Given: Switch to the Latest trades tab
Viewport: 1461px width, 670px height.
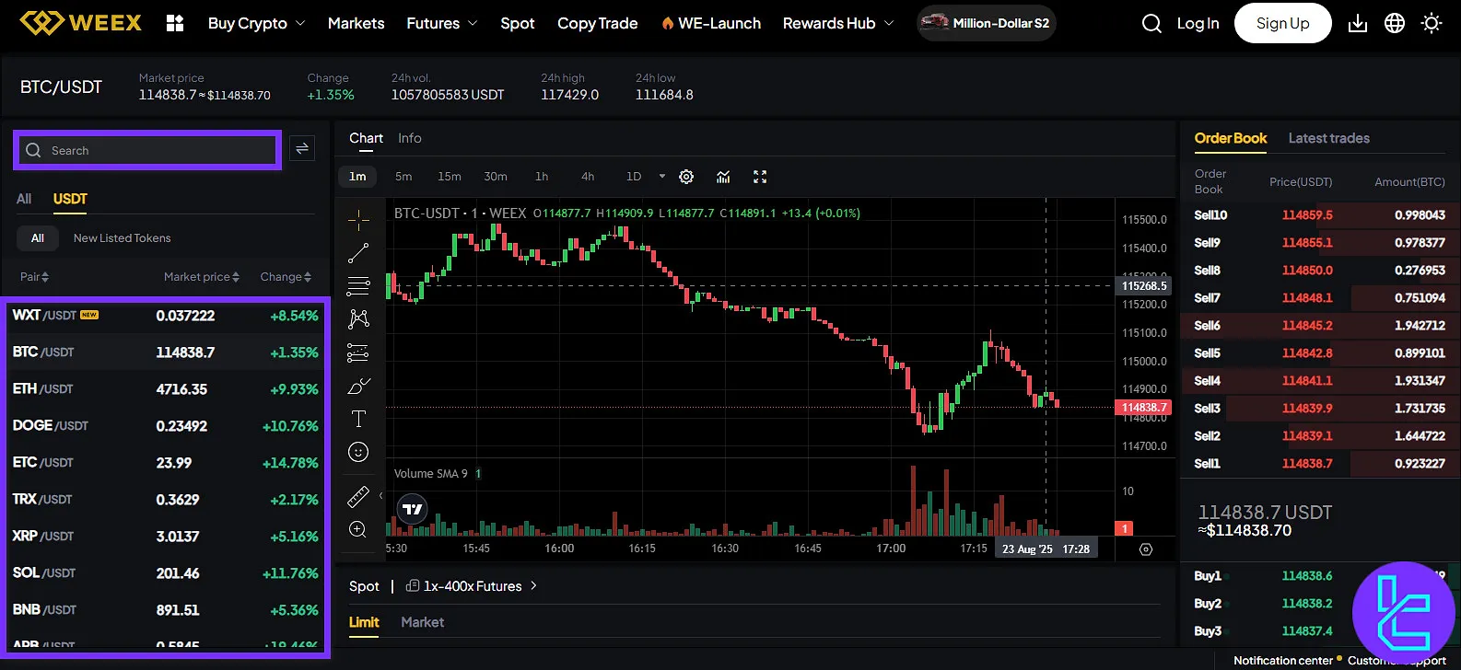Looking at the screenshot, I should point(1328,138).
